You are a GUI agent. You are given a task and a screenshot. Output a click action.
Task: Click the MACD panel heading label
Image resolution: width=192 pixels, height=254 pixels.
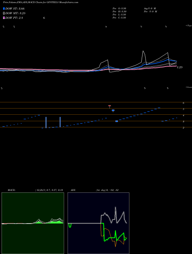12,190
